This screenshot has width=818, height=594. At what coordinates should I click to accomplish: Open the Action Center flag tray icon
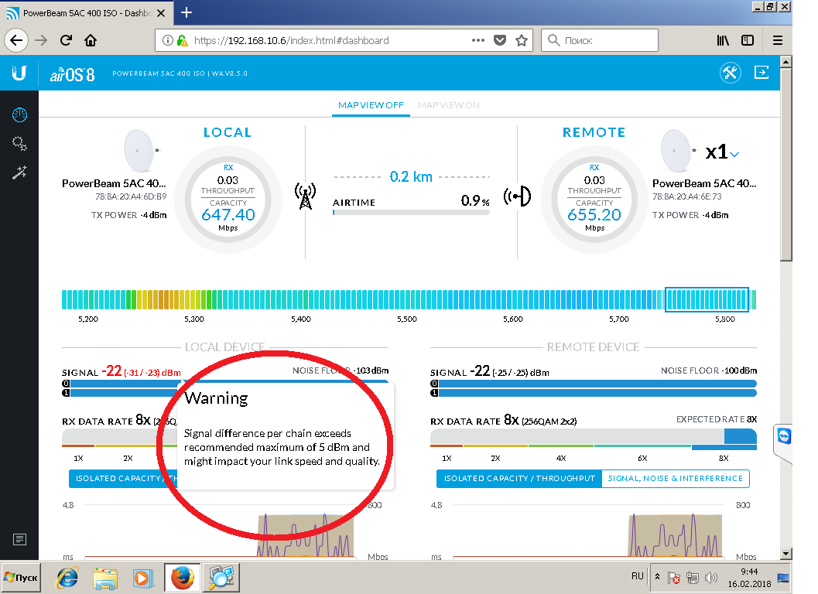point(674,577)
